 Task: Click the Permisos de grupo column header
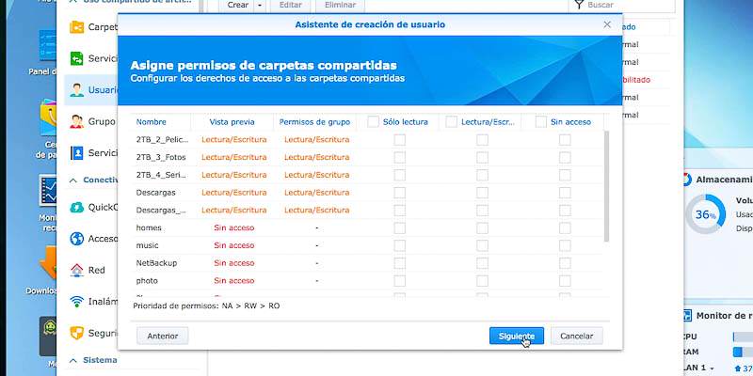314,122
